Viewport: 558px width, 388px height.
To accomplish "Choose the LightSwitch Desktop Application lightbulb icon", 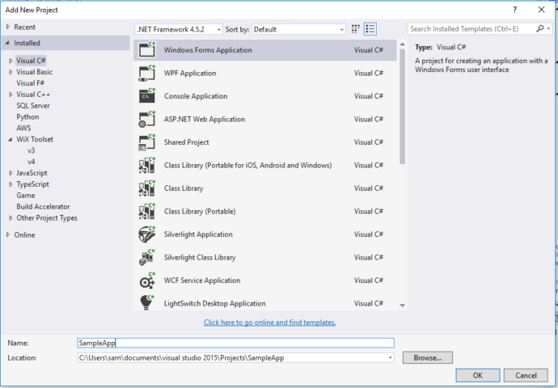I will [147, 303].
